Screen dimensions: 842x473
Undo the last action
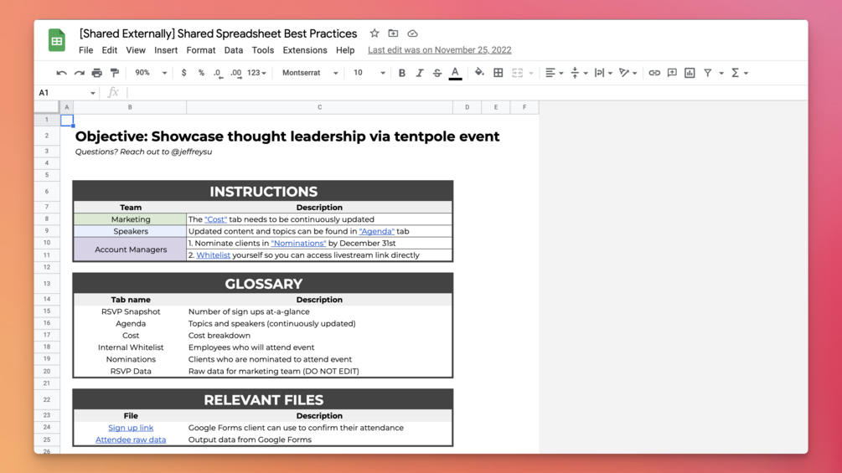(x=61, y=73)
